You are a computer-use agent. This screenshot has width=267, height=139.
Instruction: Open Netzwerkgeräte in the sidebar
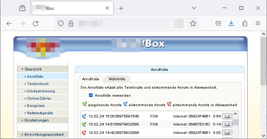click(42, 113)
